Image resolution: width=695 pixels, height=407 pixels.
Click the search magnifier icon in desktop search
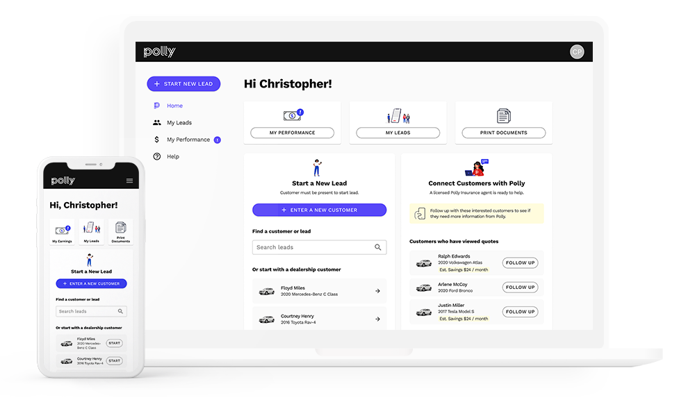pyautogui.click(x=378, y=247)
